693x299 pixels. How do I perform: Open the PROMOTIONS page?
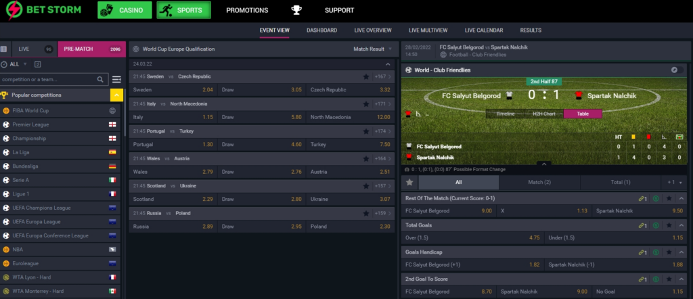point(247,10)
